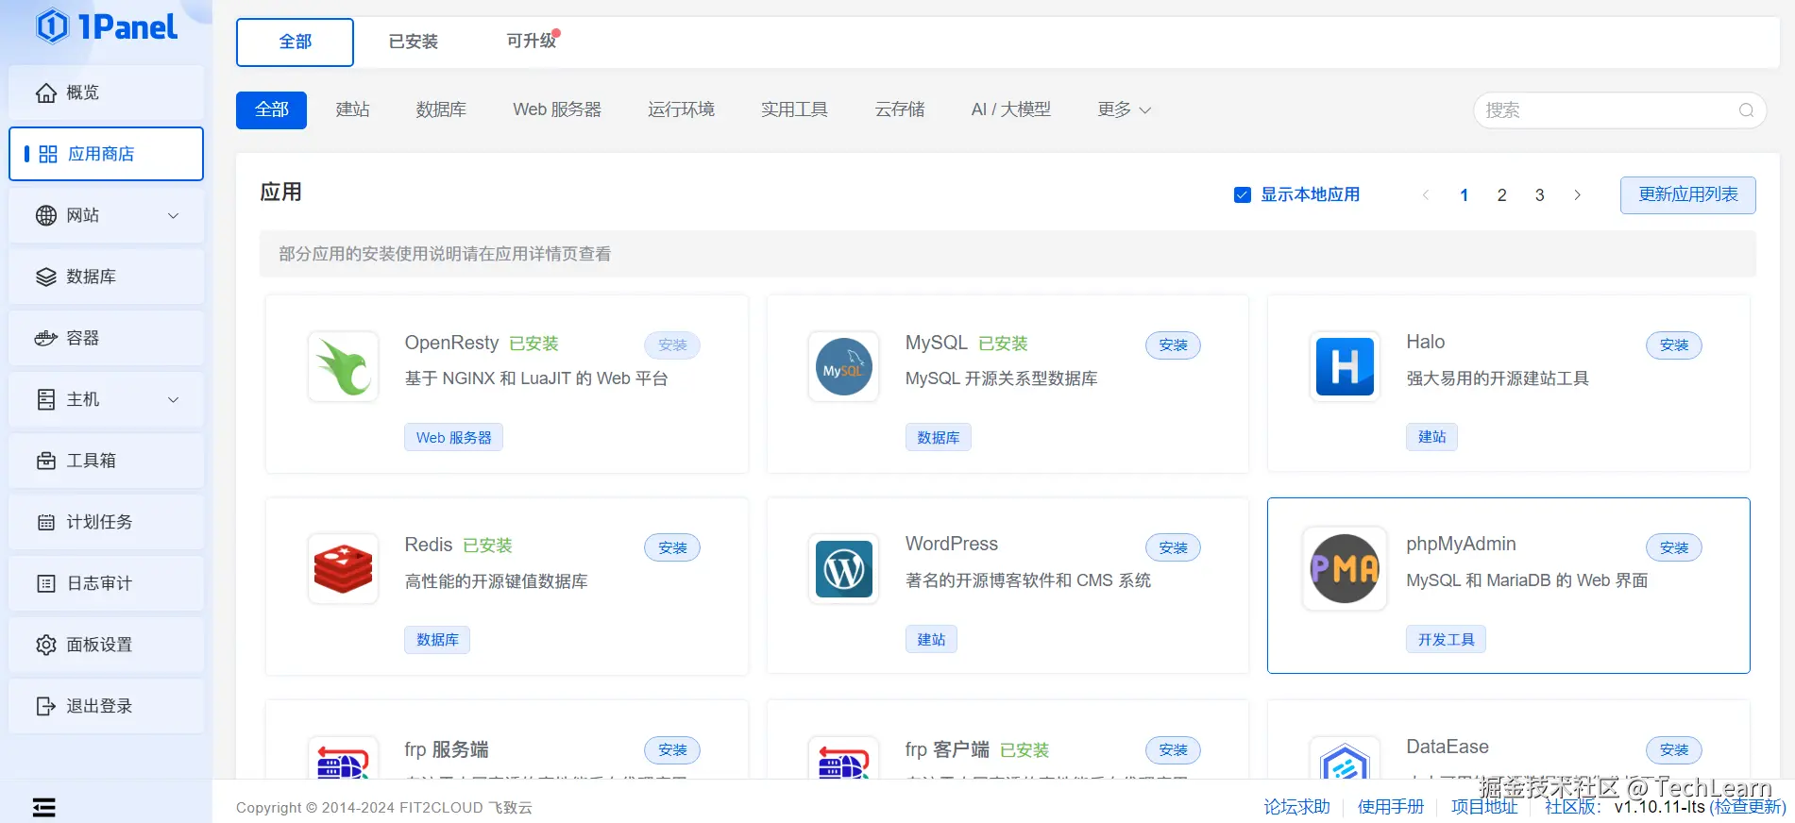Switch to the top 全部 tab
The width and height of the screenshot is (1795, 823).
tap(295, 42)
